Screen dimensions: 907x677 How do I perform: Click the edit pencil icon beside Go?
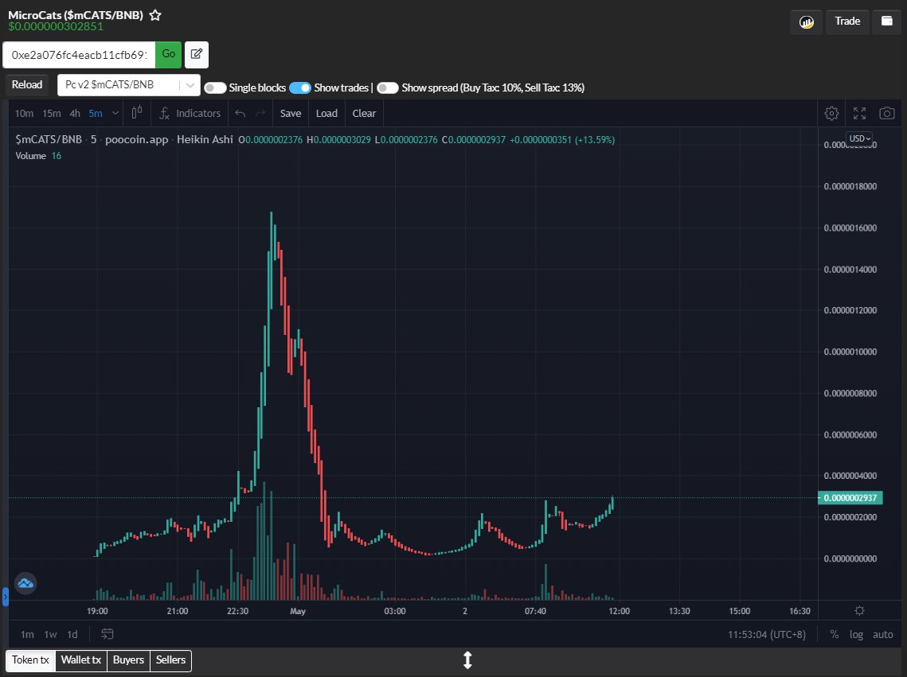coord(197,54)
